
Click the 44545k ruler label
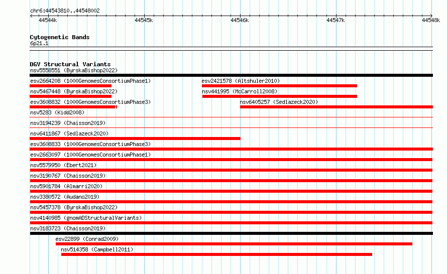144,20
